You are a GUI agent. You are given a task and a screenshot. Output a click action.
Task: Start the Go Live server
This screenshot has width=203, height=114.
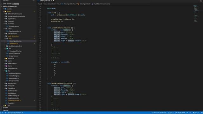(196, 113)
